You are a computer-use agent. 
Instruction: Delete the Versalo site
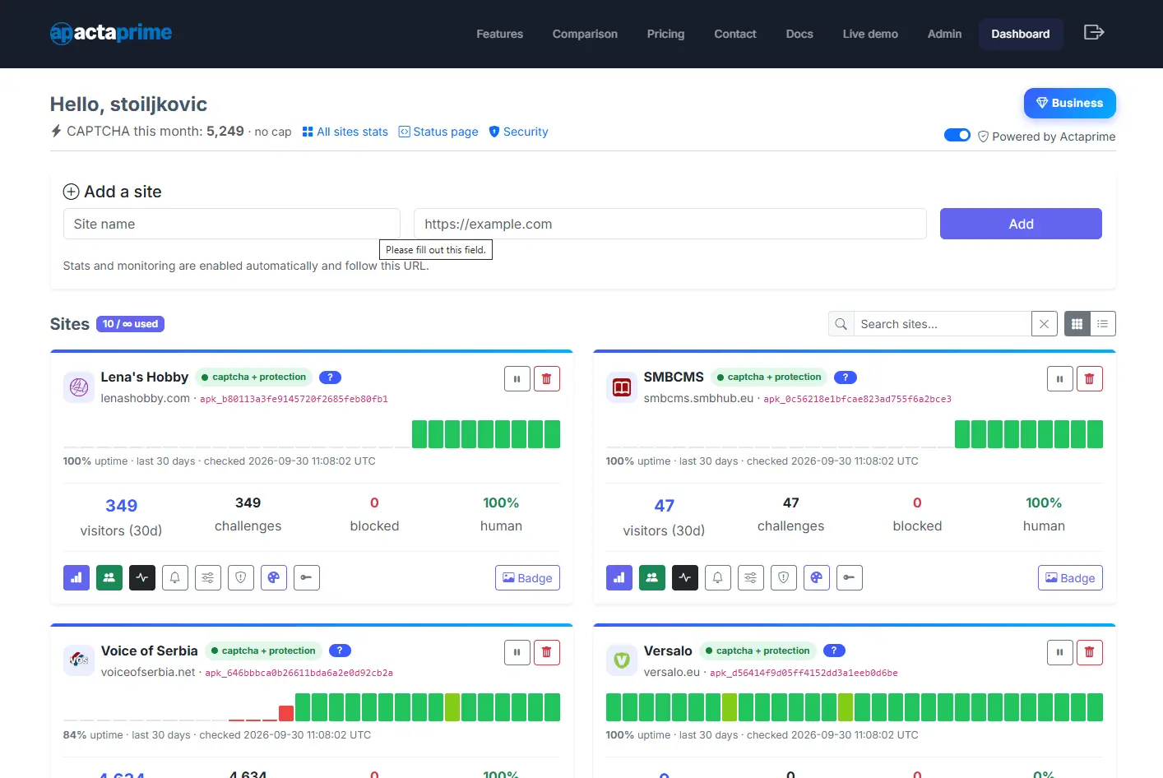click(x=1090, y=653)
